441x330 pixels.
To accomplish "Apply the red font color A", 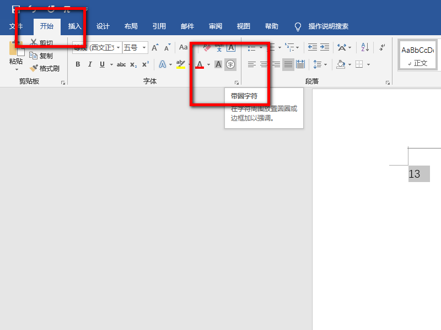I will point(200,64).
